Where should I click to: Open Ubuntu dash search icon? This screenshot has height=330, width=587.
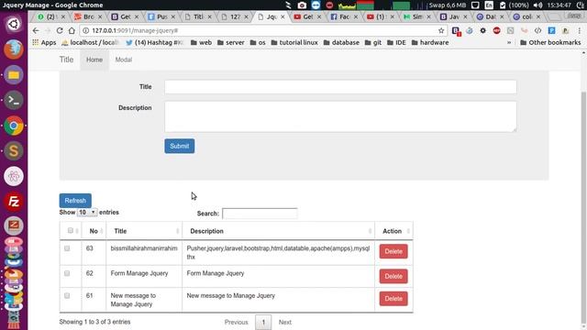(14, 24)
